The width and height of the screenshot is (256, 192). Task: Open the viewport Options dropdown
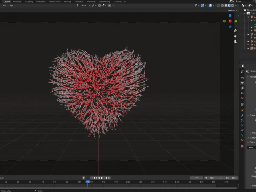click(233, 10)
